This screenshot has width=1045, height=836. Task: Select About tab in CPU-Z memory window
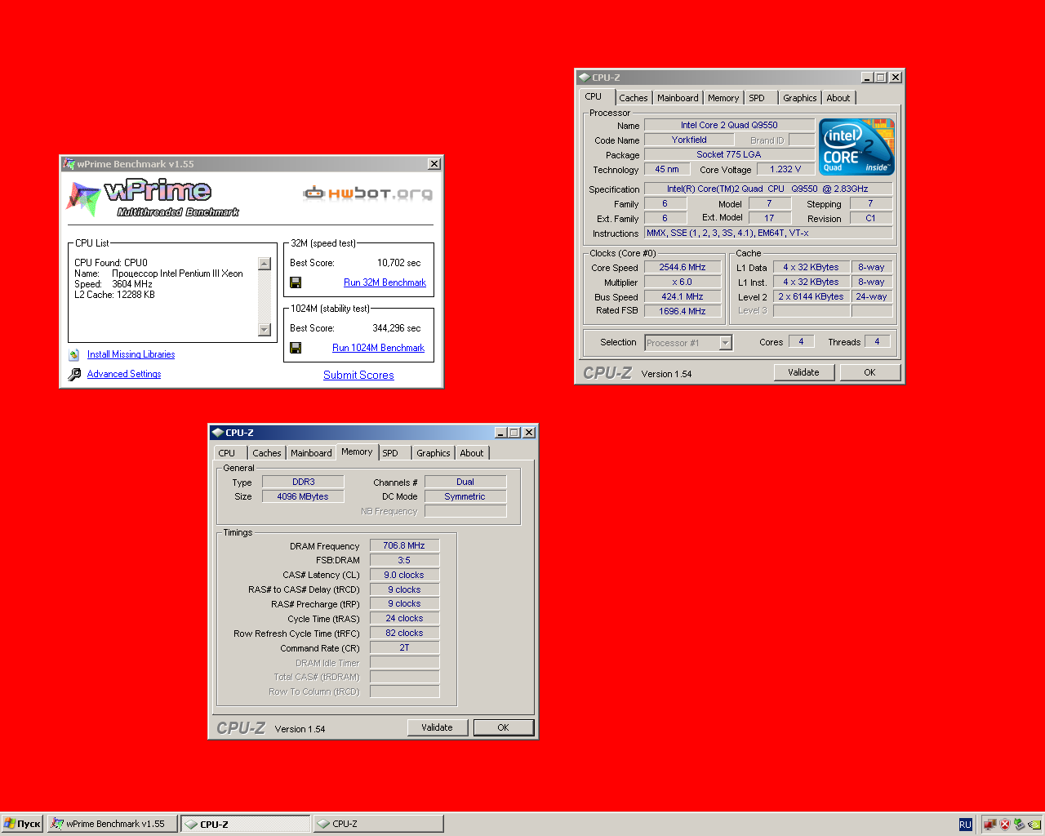472,453
